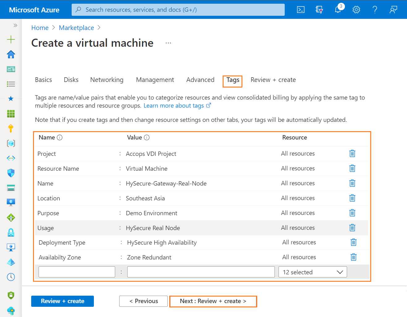Open Storage accounts icon in sidebar

pos(11,188)
